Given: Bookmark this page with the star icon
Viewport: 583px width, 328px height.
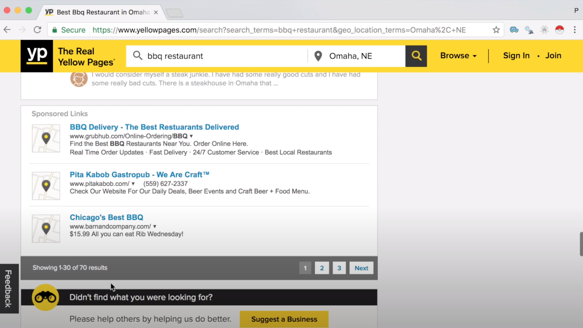Looking at the screenshot, I should 496,30.
